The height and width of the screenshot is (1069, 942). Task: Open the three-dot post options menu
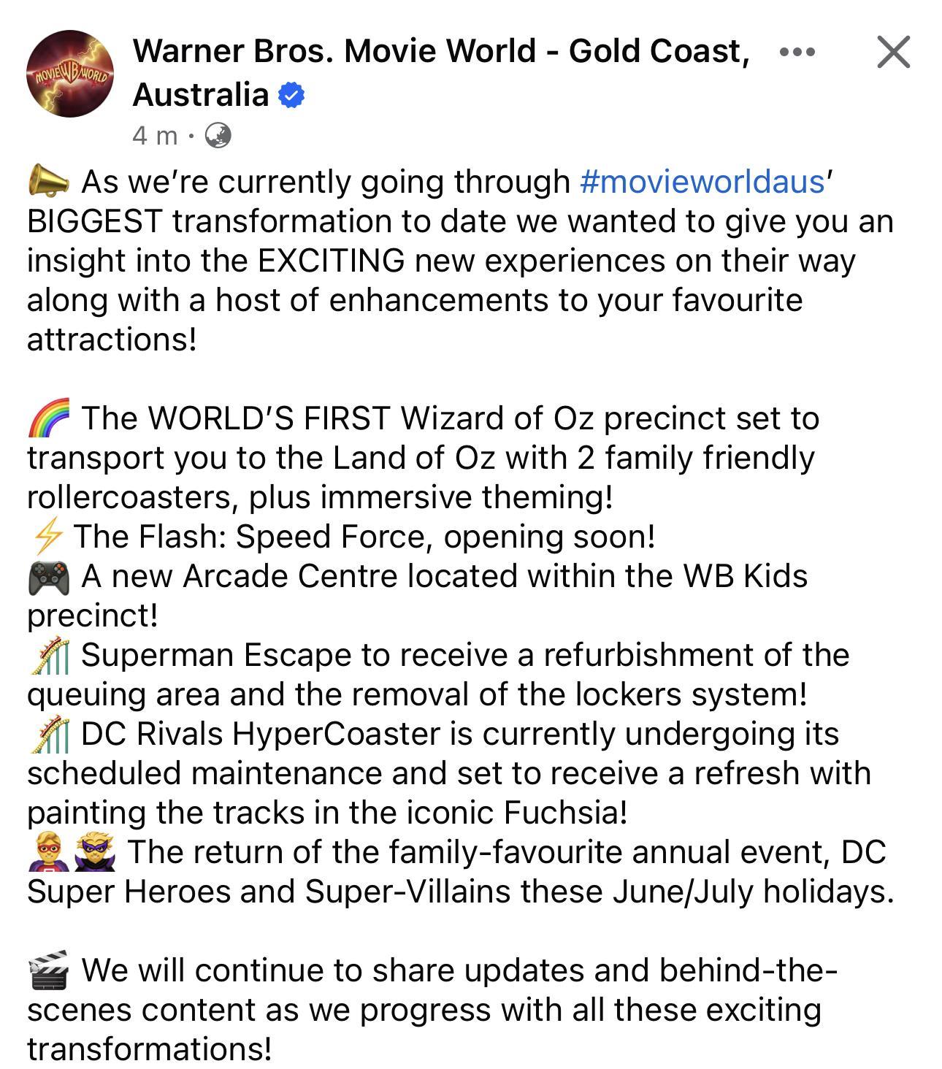(x=797, y=52)
